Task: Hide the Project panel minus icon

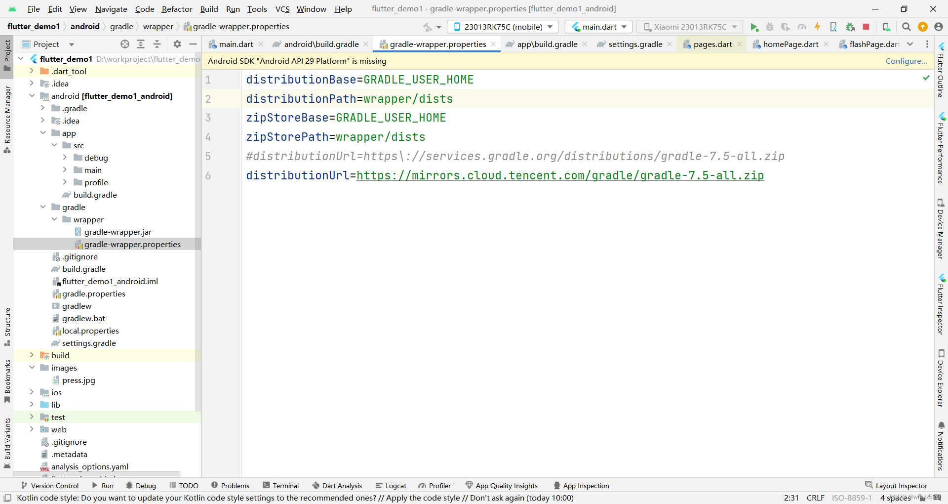Action: pyautogui.click(x=193, y=44)
